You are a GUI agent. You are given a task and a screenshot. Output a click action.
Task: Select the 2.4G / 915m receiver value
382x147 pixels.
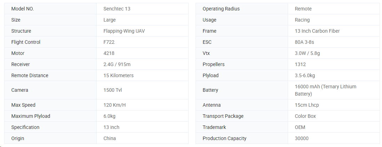tap(117, 65)
